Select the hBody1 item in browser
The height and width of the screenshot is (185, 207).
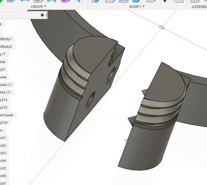(x=6, y=39)
